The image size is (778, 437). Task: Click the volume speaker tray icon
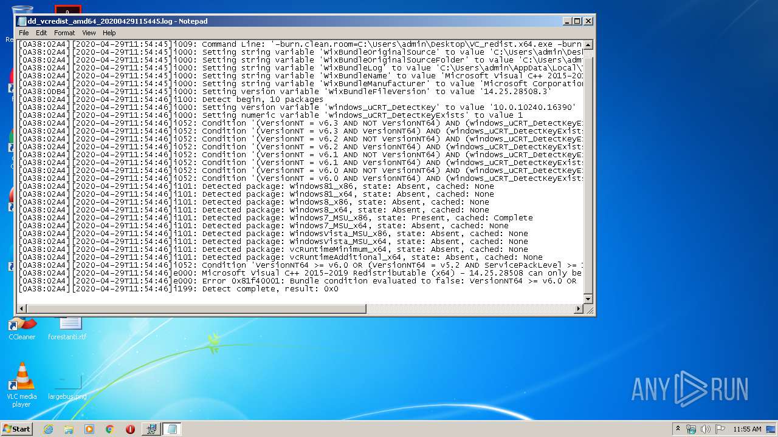tap(705, 429)
